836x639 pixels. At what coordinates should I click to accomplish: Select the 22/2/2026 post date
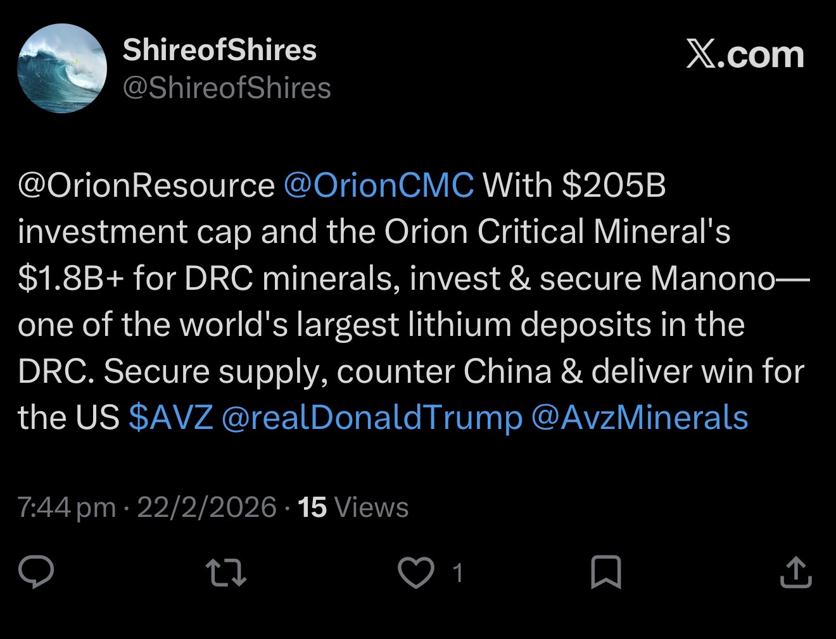pos(206,507)
